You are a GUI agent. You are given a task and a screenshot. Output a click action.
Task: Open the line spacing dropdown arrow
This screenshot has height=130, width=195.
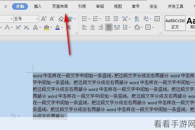coord(130,27)
